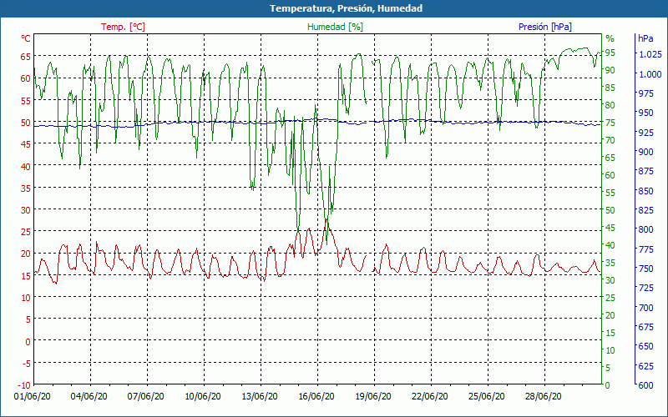Click the blue '750' pressure axis value

(645, 269)
